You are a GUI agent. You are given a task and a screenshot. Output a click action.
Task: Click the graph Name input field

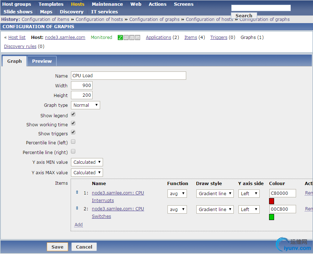[129, 76]
